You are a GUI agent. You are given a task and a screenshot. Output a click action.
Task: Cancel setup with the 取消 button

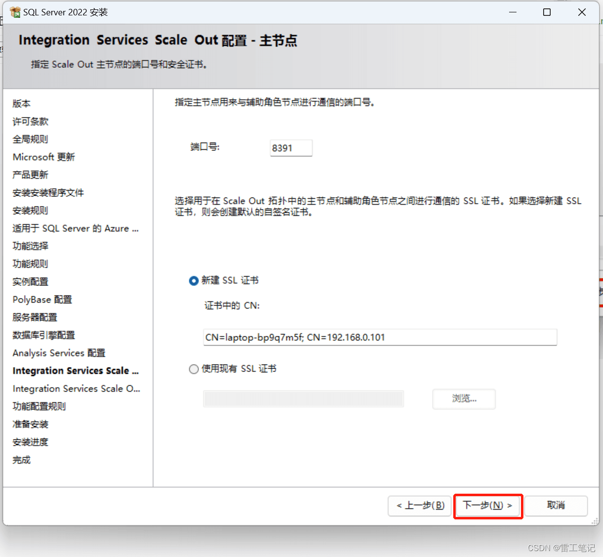[x=556, y=506]
